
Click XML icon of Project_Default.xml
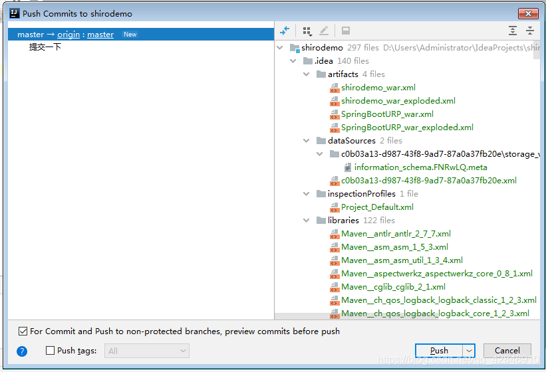pyautogui.click(x=335, y=207)
